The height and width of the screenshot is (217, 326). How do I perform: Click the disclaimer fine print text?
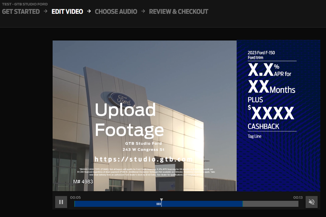146,172
